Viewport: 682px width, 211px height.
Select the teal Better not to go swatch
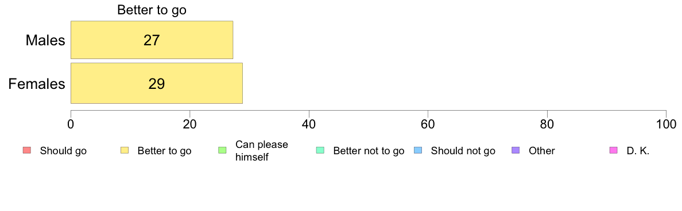pyautogui.click(x=320, y=151)
